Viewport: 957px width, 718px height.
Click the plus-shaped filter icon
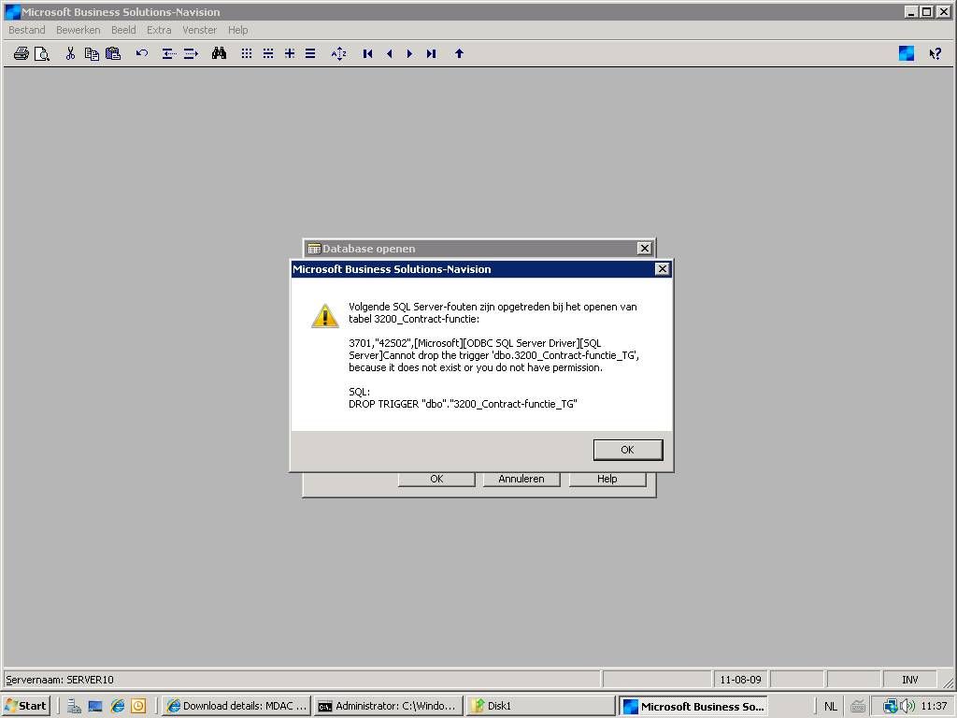(x=290, y=53)
